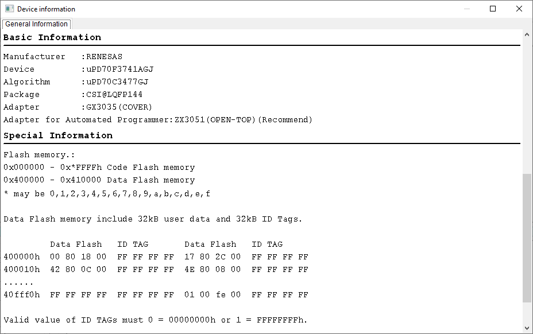533x334 pixels.
Task: Click the ZX3051(OPEN-TOP) programmer adapter text
Action: (x=215, y=119)
